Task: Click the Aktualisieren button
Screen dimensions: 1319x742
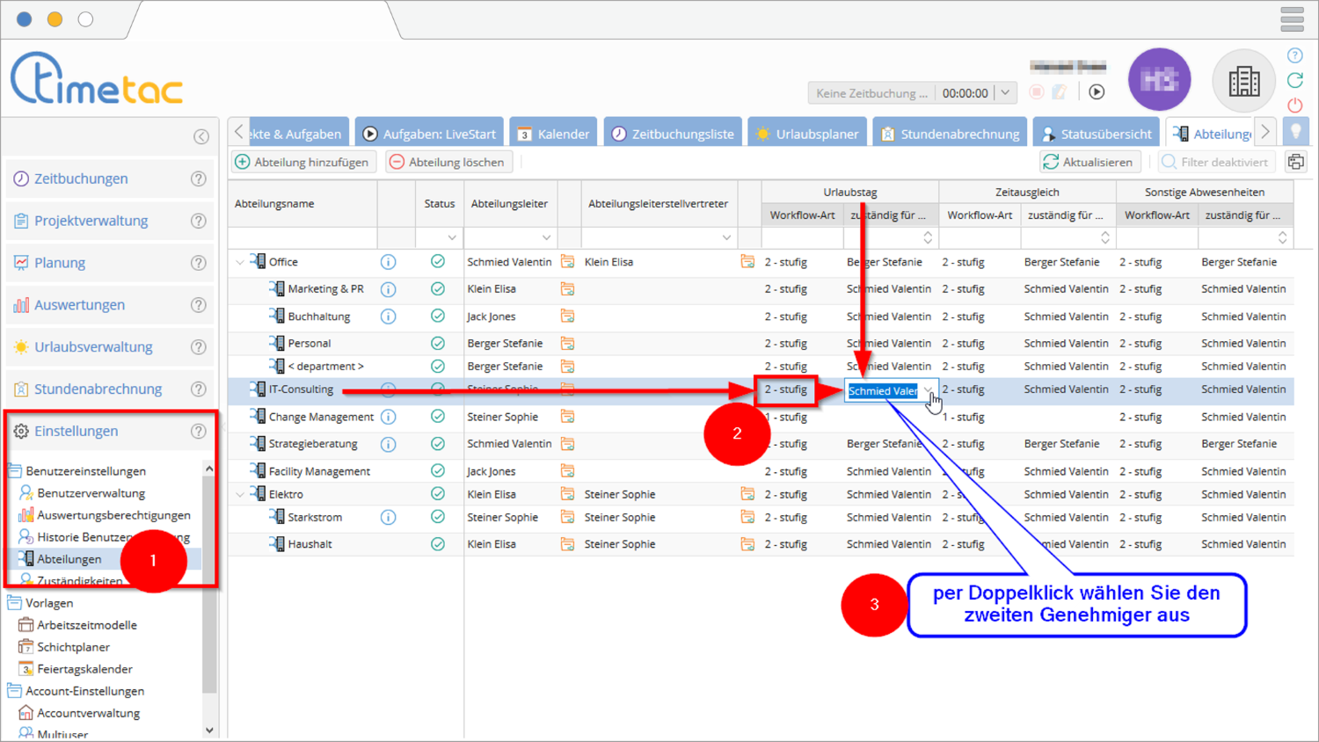Action: (1088, 162)
